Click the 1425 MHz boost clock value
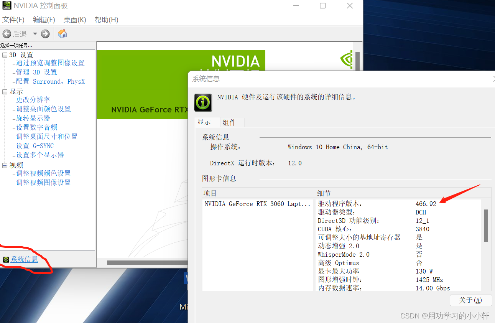Screen dimensions: 495x323 tap(429, 280)
